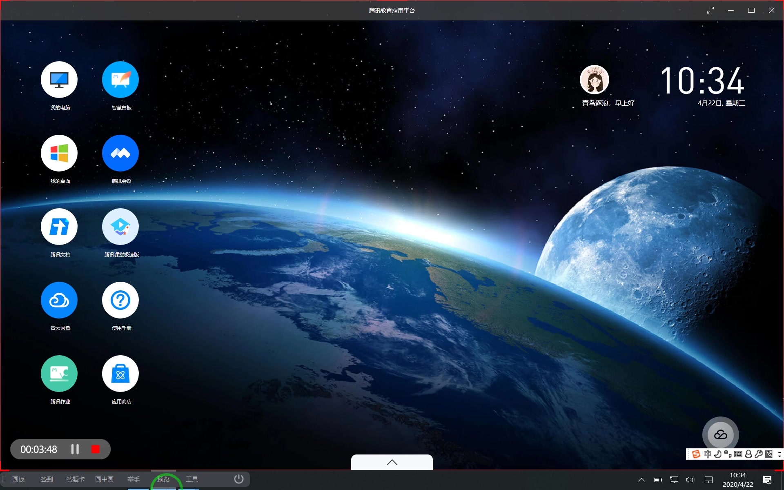
Task: Show hidden tray icons chevron
Action: pyautogui.click(x=641, y=480)
